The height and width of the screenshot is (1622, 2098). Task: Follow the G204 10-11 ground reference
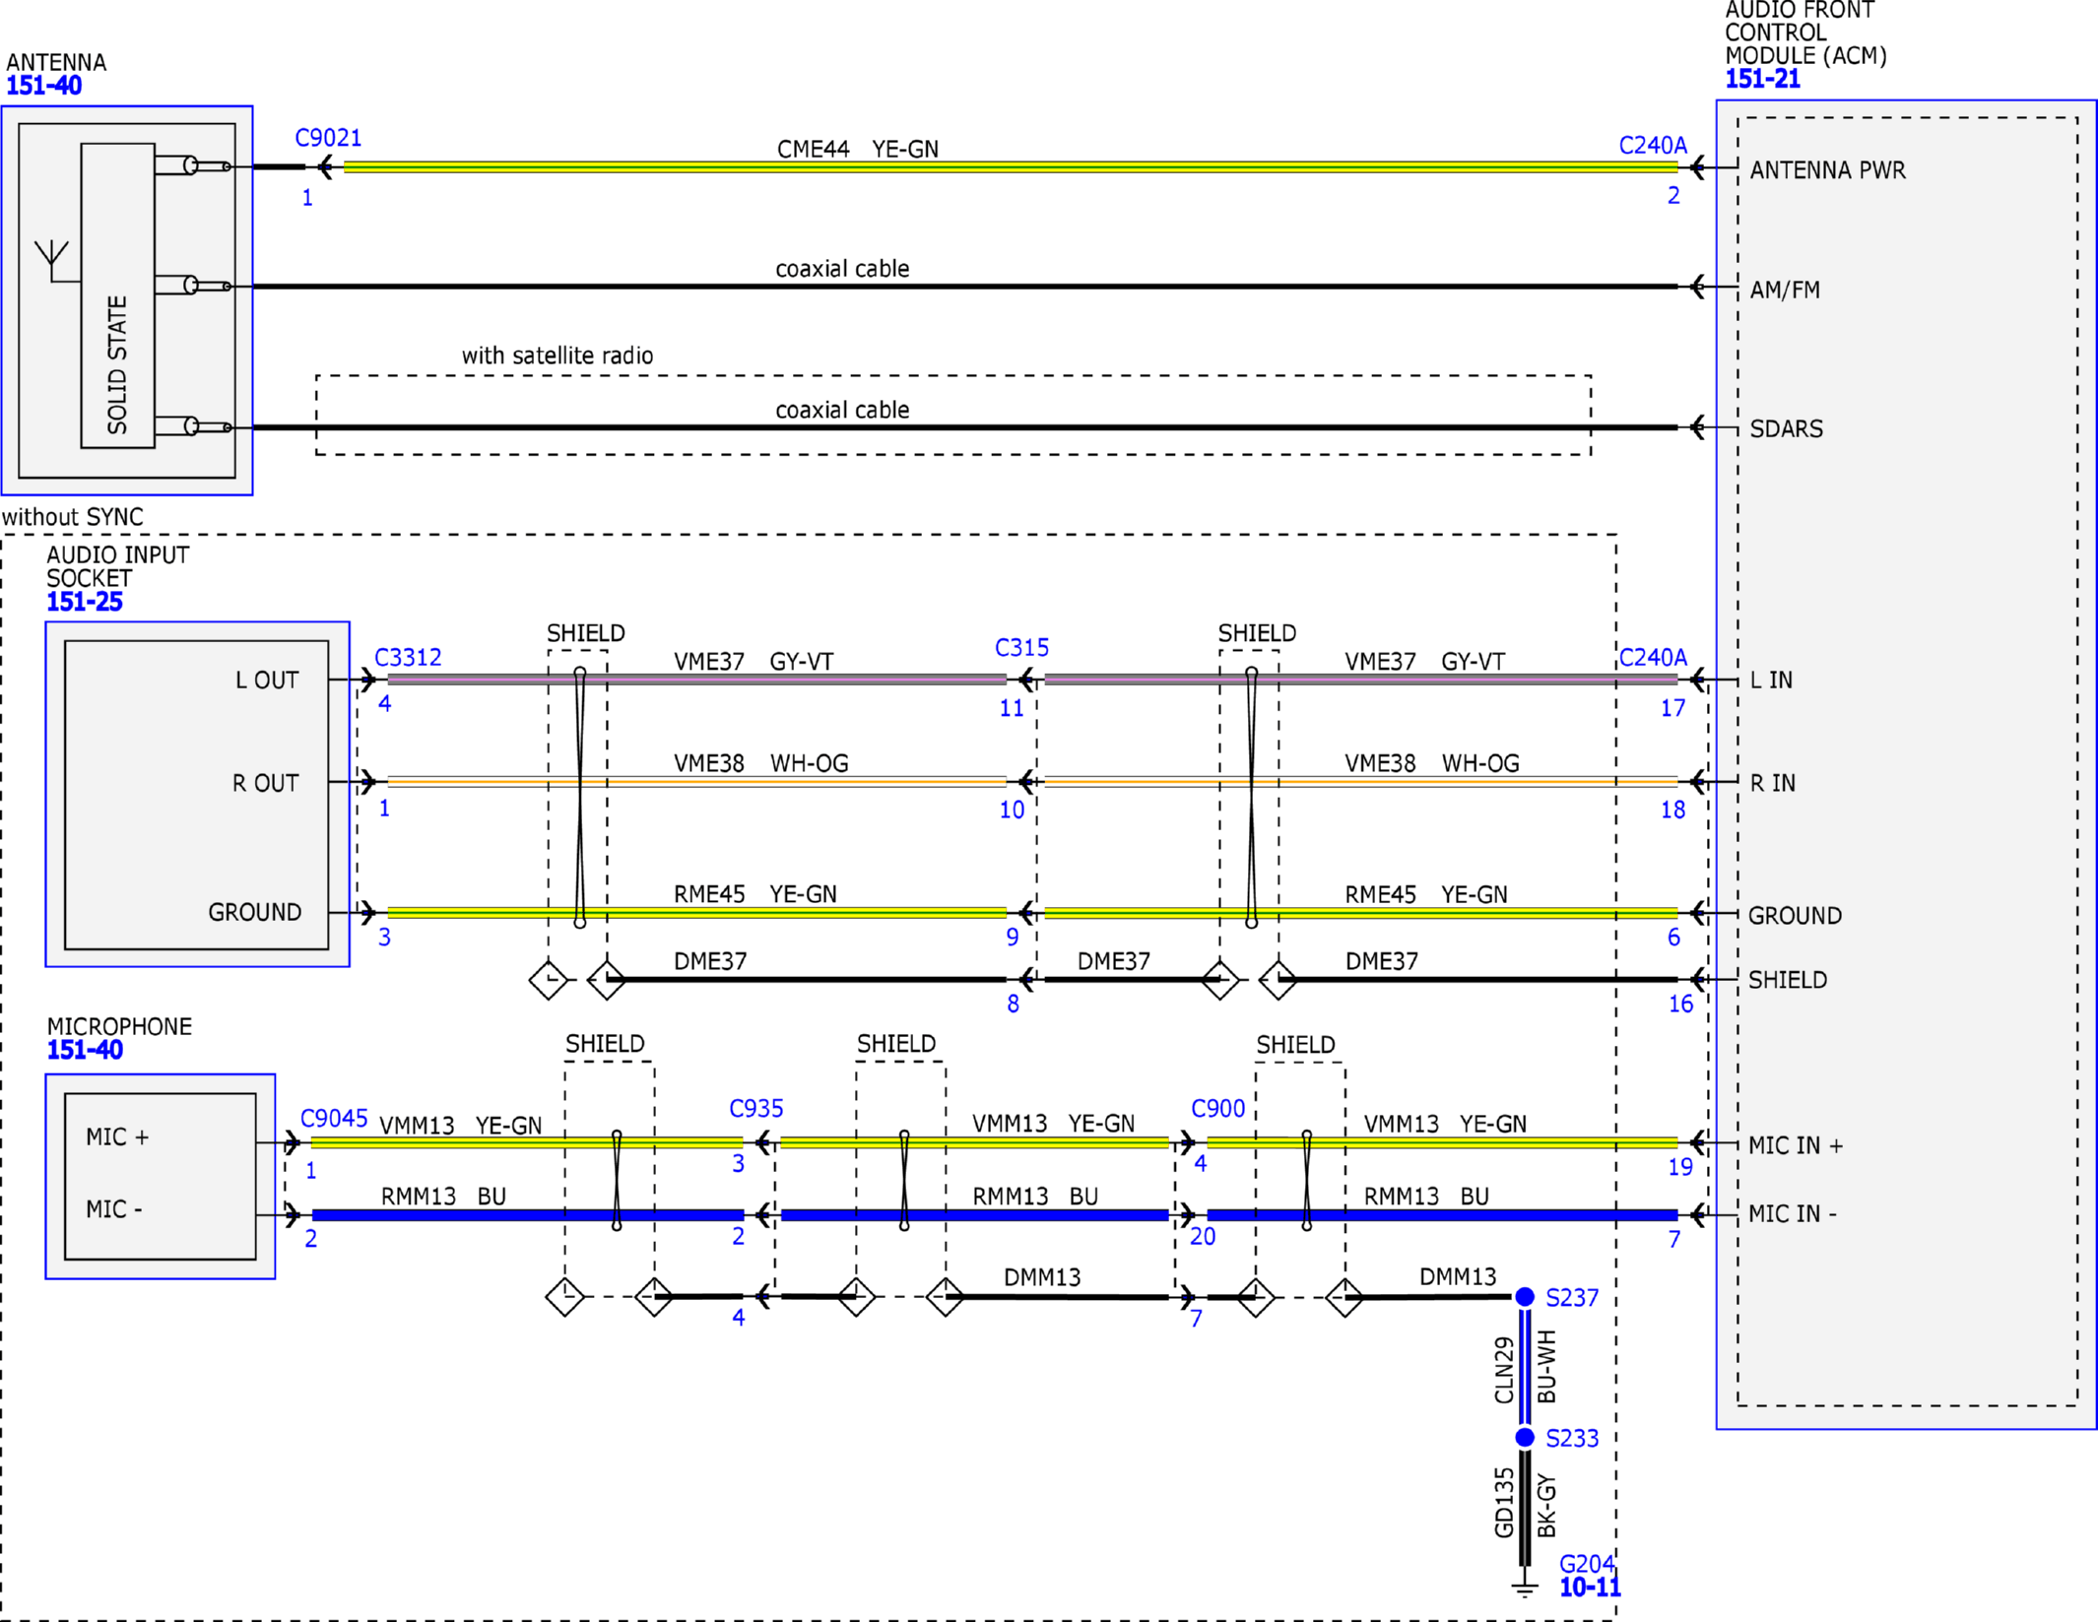click(1589, 1587)
